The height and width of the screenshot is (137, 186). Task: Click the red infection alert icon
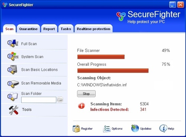point(81,106)
